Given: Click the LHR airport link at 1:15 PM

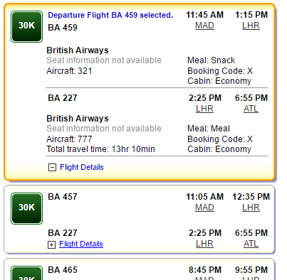Looking at the screenshot, I should (251, 26).
